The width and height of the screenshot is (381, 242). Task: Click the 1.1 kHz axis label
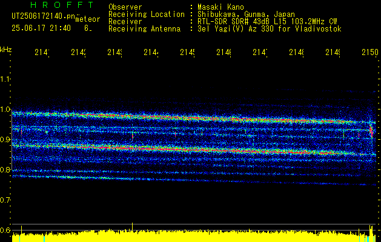[5, 79]
